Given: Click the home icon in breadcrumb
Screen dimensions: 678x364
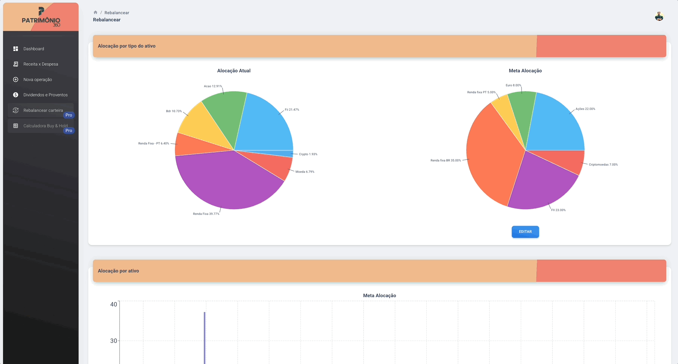Looking at the screenshot, I should coord(96,12).
